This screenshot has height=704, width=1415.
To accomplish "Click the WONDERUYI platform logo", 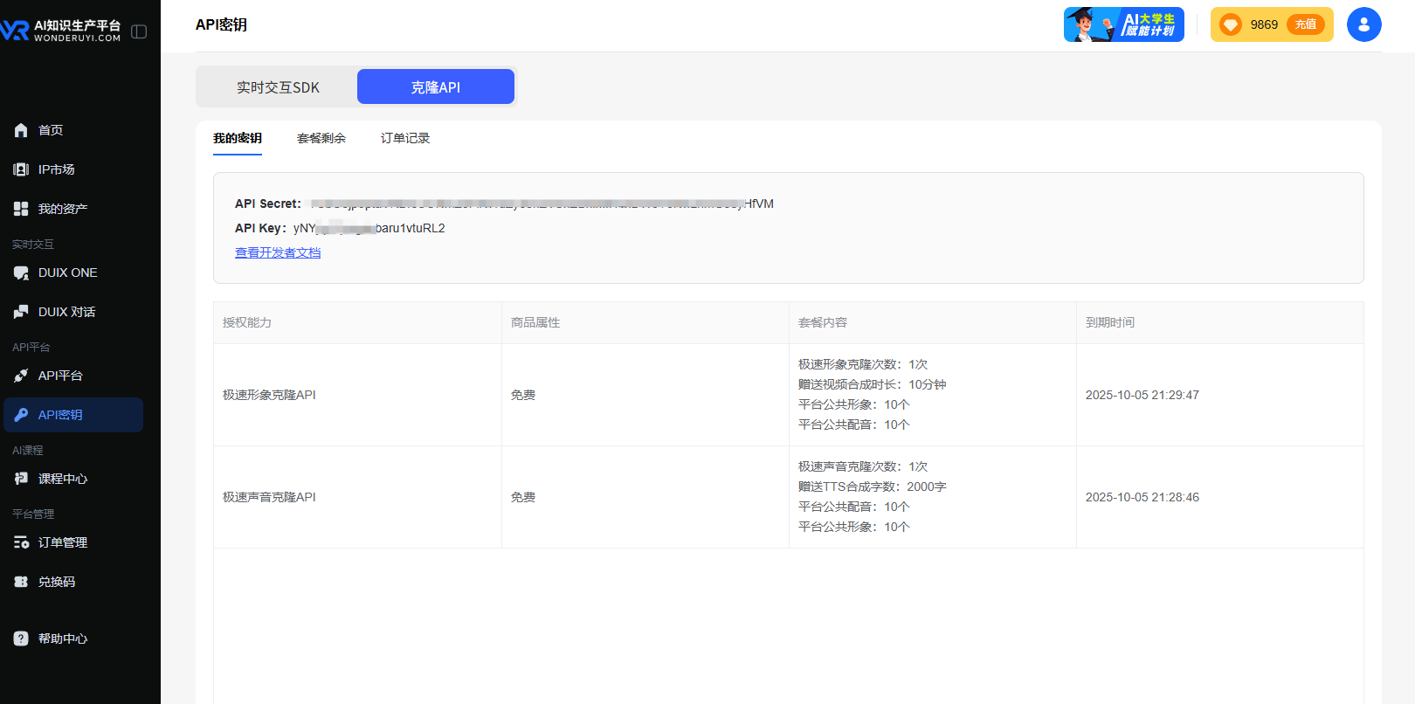I will click(x=61, y=31).
